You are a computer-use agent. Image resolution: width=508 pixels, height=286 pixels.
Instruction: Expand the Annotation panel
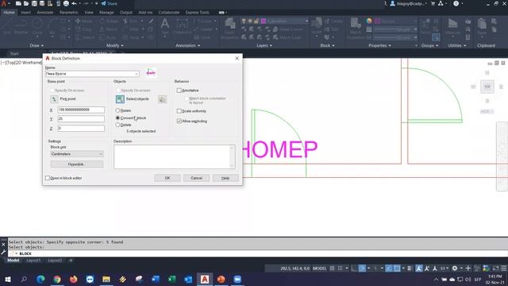(188, 46)
